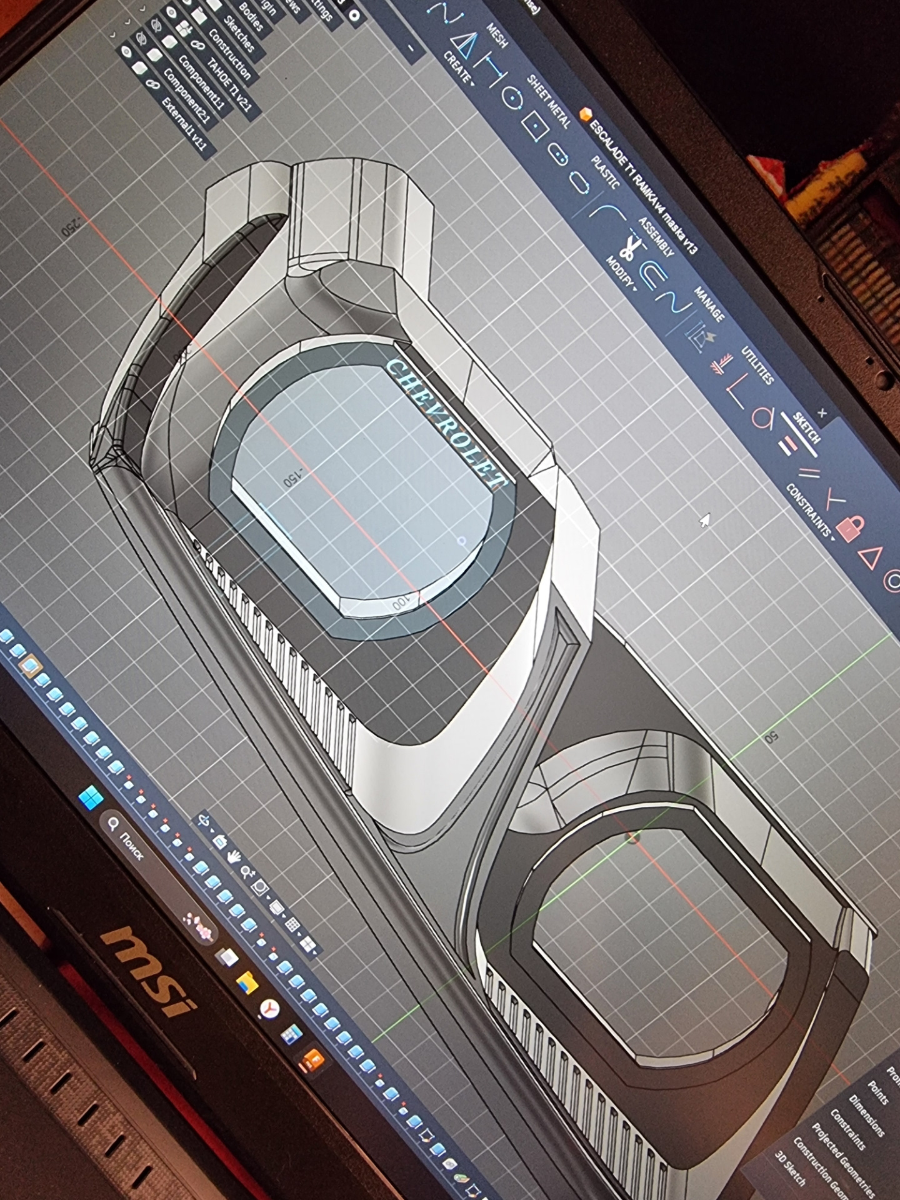Select the Extend curve tool
Viewport: 900px width, 1200px height.
click(x=675, y=303)
